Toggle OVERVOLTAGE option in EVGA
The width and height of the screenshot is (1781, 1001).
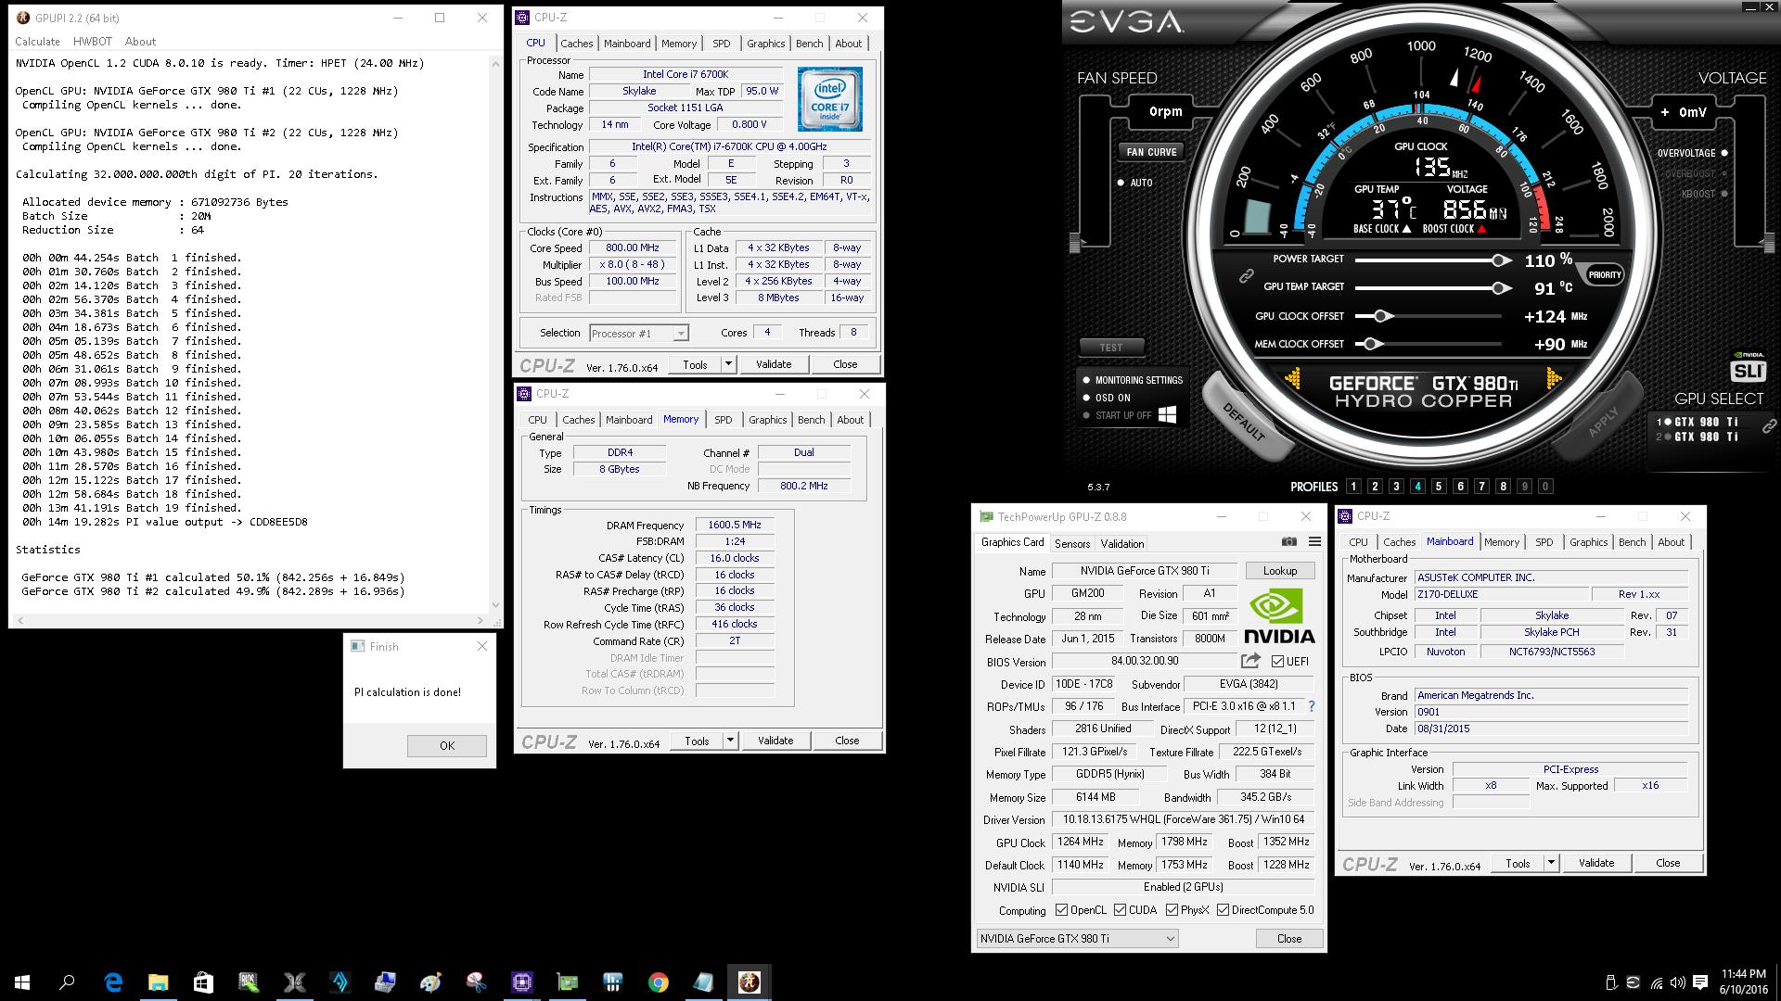[1724, 153]
